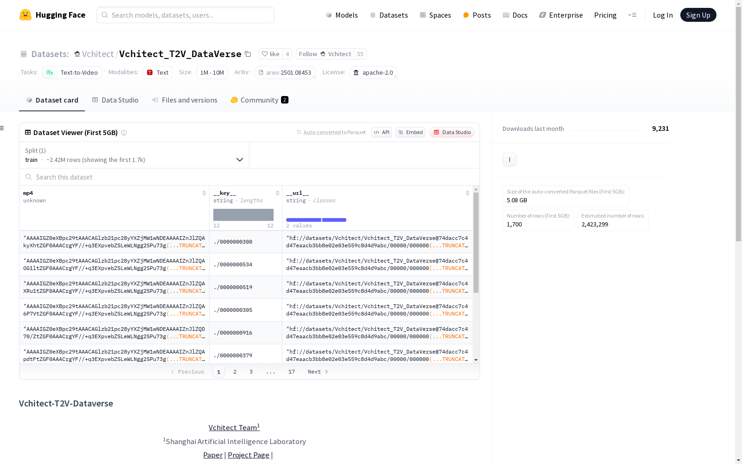Open the Vchitect Team link
Viewport: 742px width, 464px height.
point(234,427)
